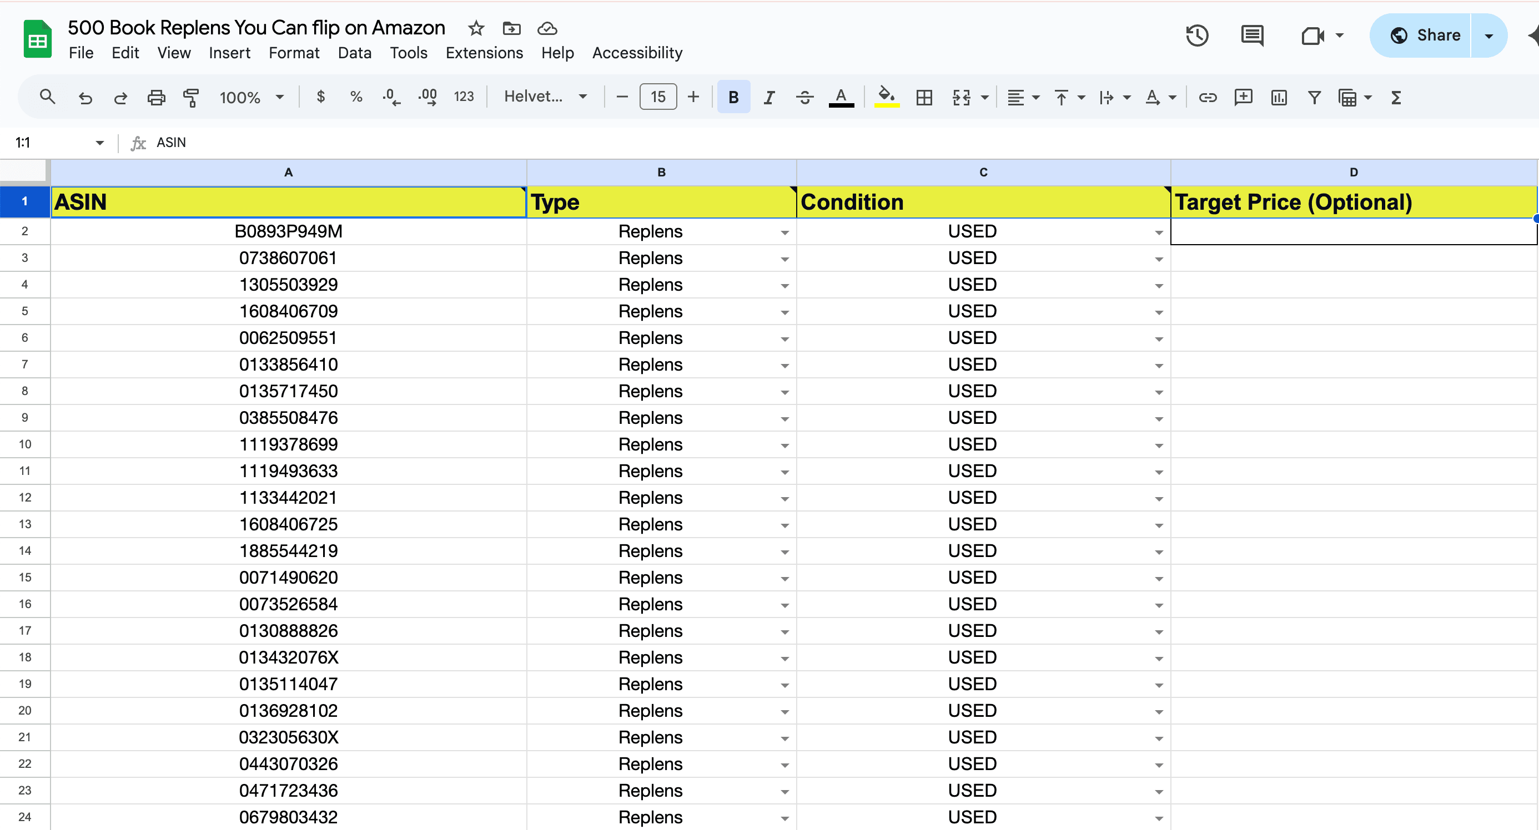
Task: Open the Accessibility menu
Action: (637, 53)
